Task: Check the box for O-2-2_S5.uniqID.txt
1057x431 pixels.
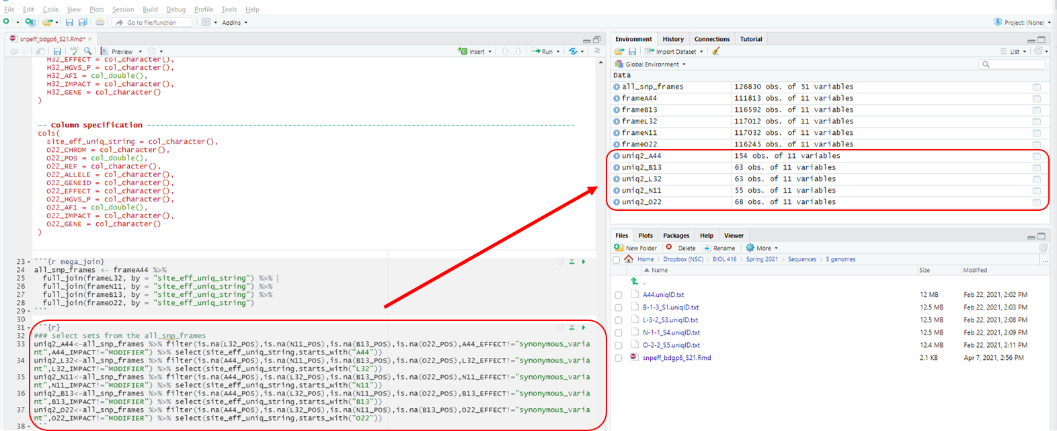Action: (x=619, y=346)
